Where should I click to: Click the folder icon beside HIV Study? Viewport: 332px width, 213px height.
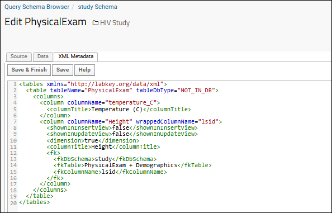click(95, 23)
